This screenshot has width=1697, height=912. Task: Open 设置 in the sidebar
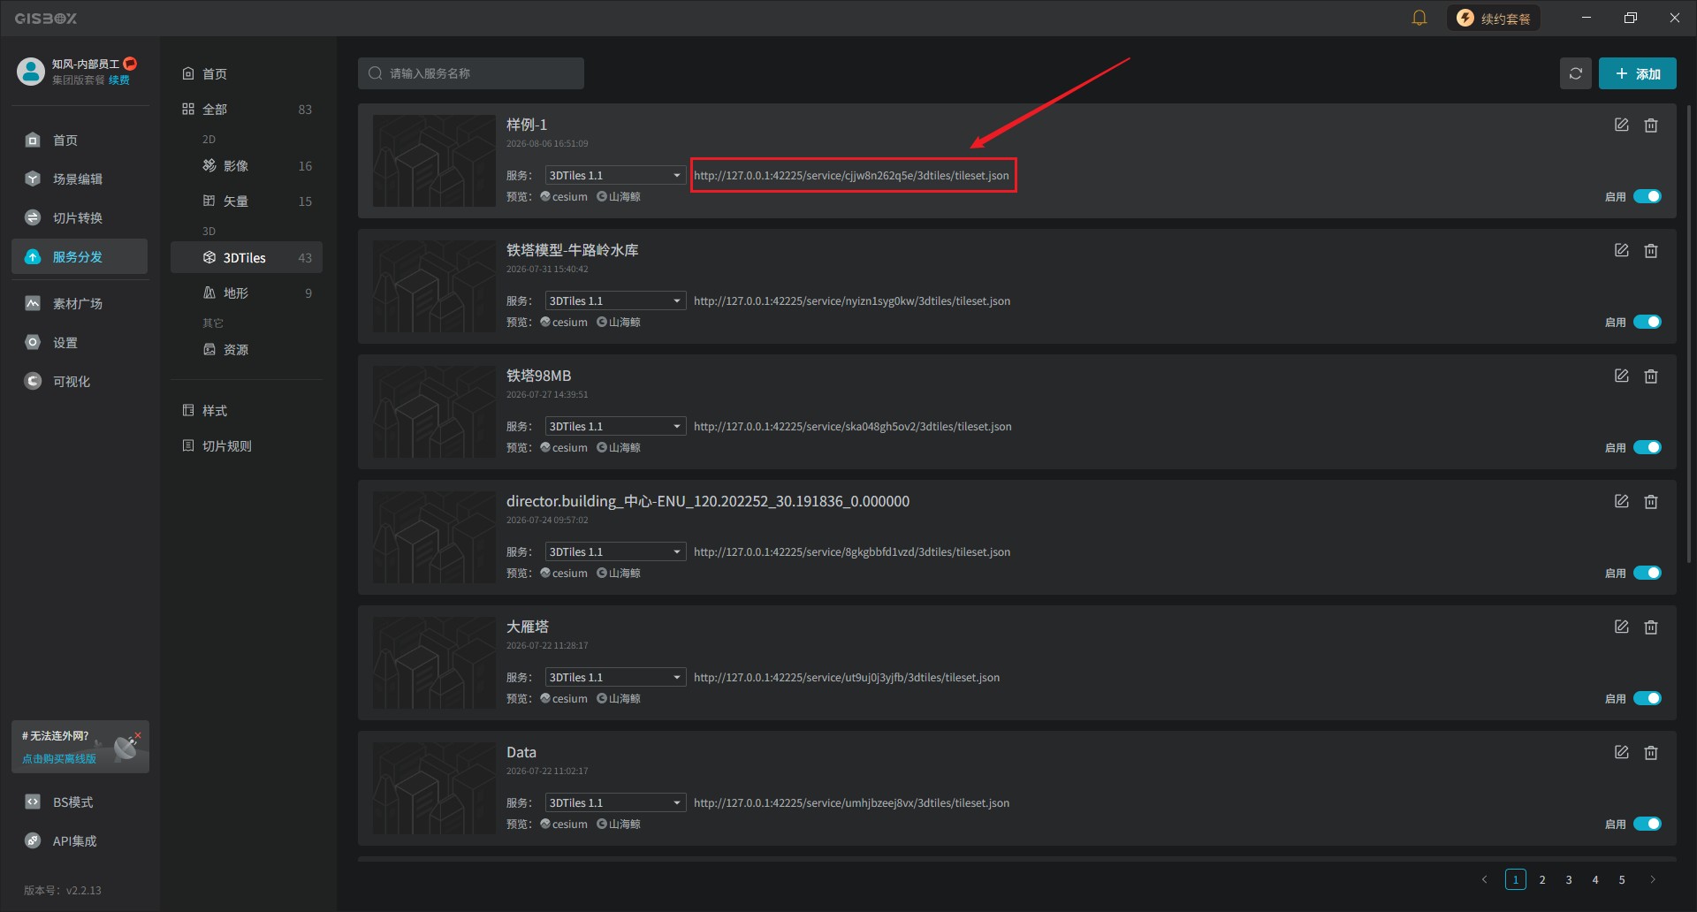(x=80, y=343)
